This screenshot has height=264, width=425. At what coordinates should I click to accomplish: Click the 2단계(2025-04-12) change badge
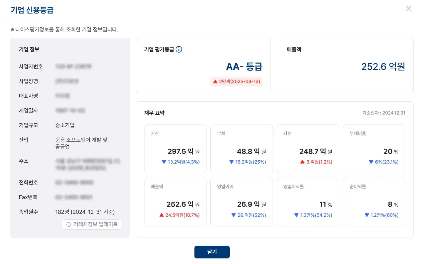pos(237,81)
